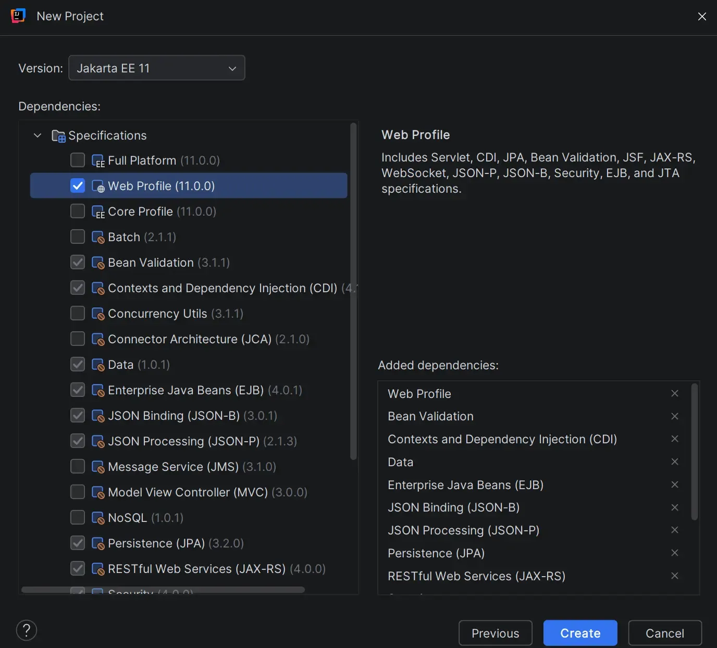Screen dimensions: 717x648
Task: Select Message Service (JMS) tree item
Action: click(173, 467)
